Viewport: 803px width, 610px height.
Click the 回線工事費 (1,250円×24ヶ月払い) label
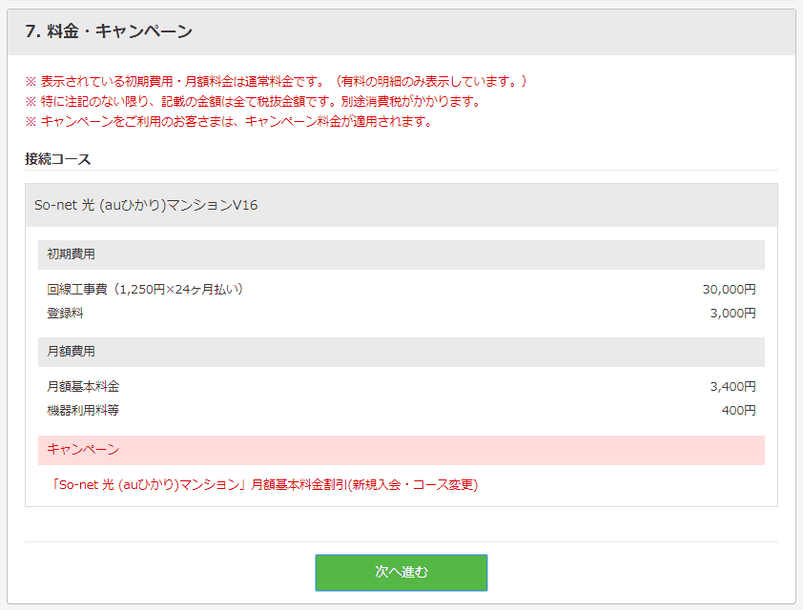pyautogui.click(x=146, y=290)
